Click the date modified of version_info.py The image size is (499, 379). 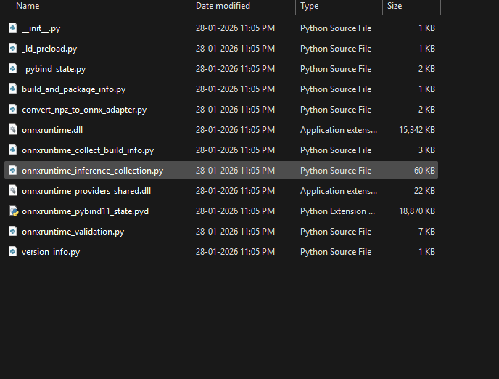pyautogui.click(x=235, y=252)
